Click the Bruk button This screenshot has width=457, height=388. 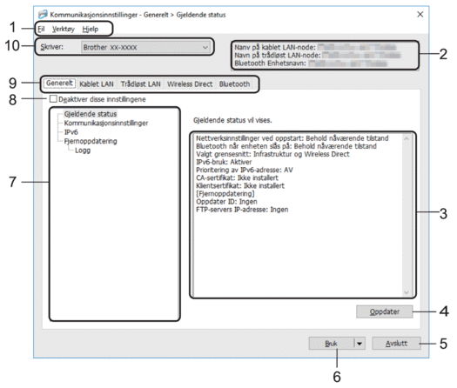point(332,344)
